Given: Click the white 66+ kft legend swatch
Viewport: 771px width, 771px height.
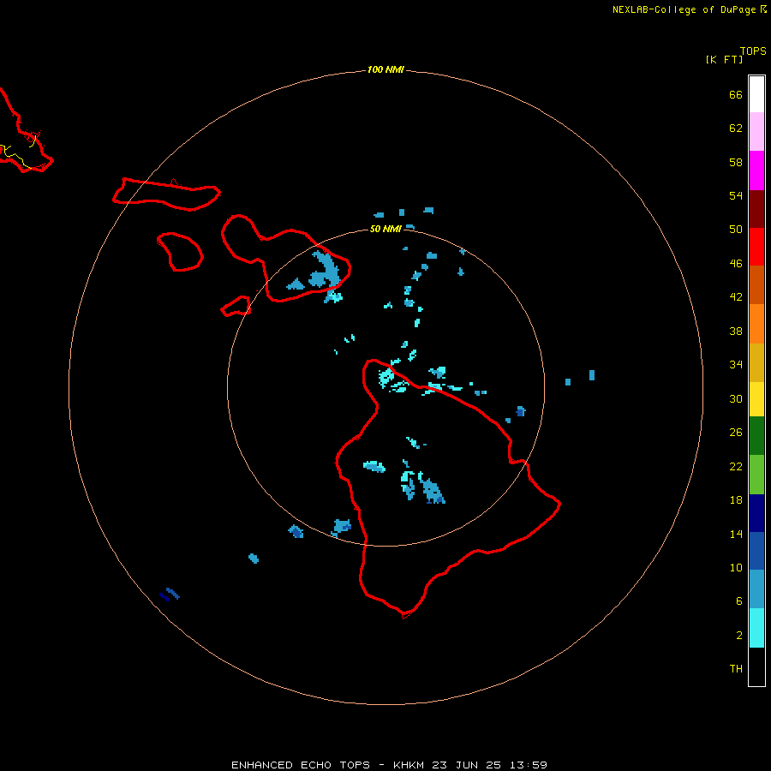Looking at the screenshot, I should pos(756,94).
